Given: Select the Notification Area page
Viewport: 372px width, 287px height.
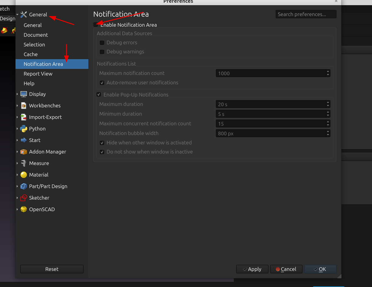Looking at the screenshot, I should click(x=52, y=64).
